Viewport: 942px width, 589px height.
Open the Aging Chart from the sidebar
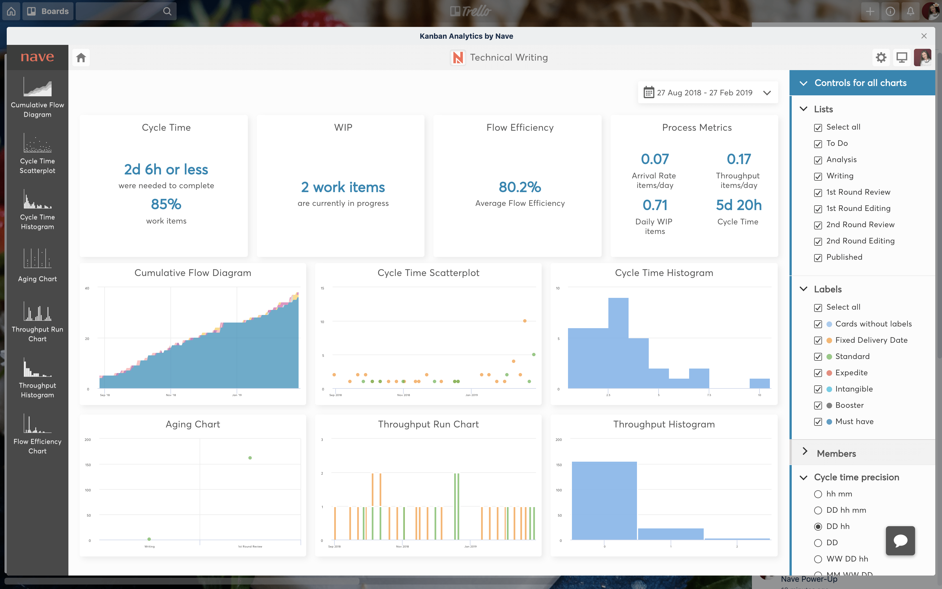37,264
